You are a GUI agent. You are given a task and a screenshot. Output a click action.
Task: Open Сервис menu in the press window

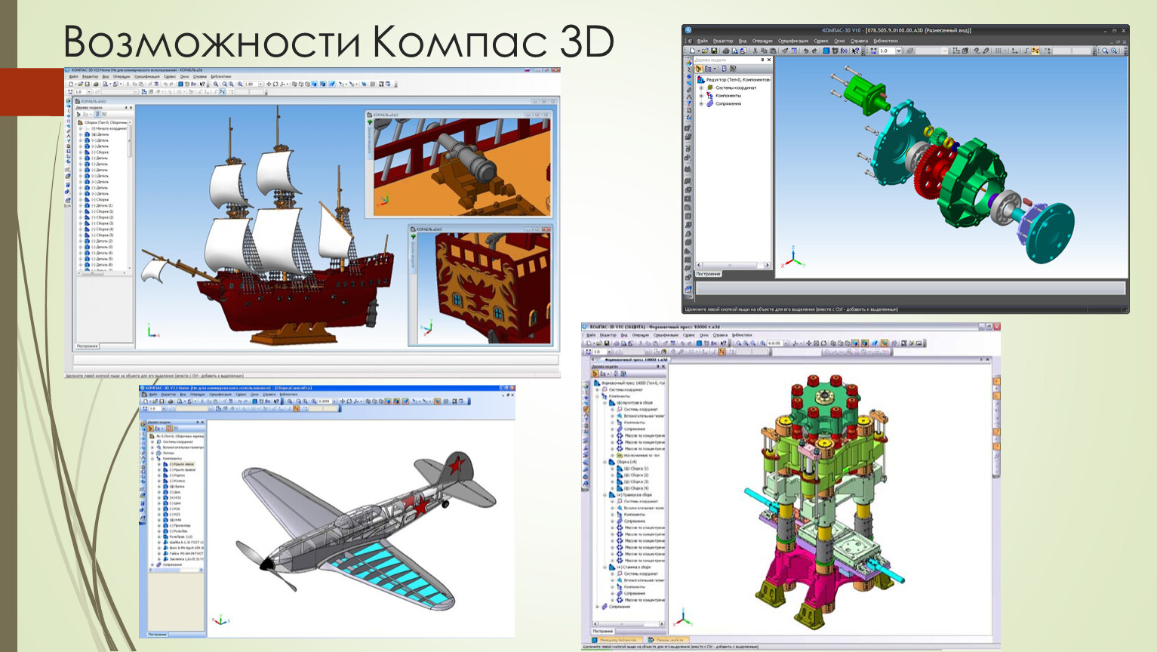click(x=689, y=335)
